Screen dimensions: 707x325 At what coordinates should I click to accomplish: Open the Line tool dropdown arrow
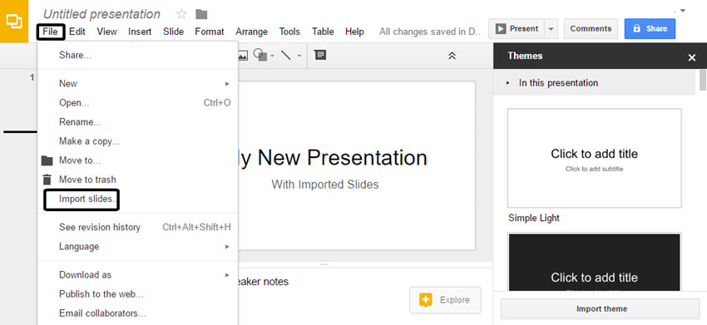(x=299, y=56)
